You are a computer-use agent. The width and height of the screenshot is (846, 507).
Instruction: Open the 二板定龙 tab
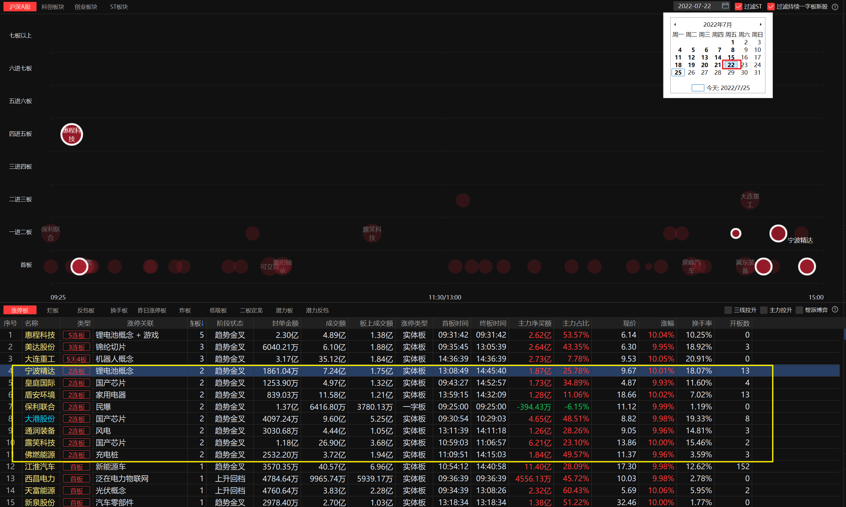251,310
